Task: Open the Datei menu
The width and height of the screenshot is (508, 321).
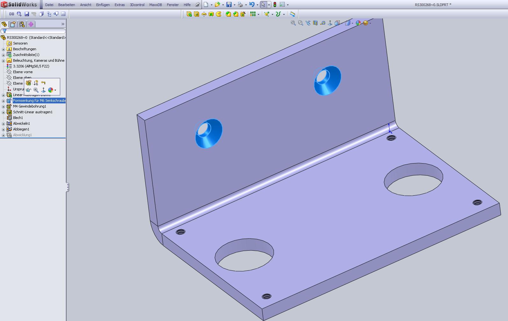Action: coord(49,5)
